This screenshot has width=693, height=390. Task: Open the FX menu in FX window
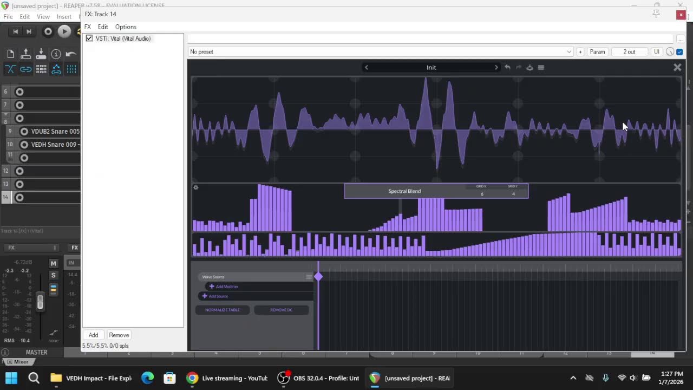88,27
